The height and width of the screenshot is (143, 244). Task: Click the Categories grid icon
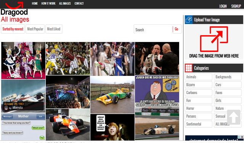(x=189, y=68)
